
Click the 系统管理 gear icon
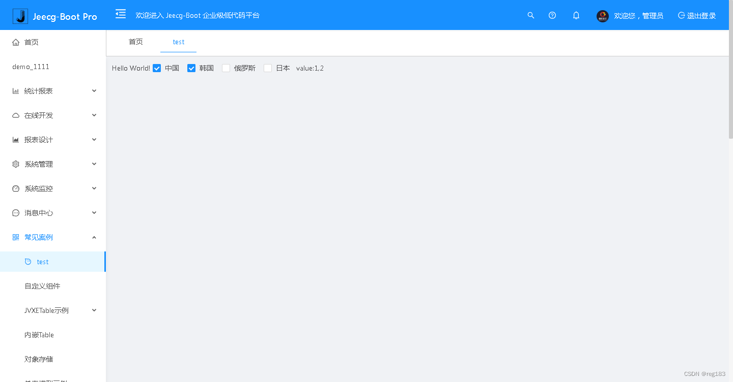tap(15, 164)
